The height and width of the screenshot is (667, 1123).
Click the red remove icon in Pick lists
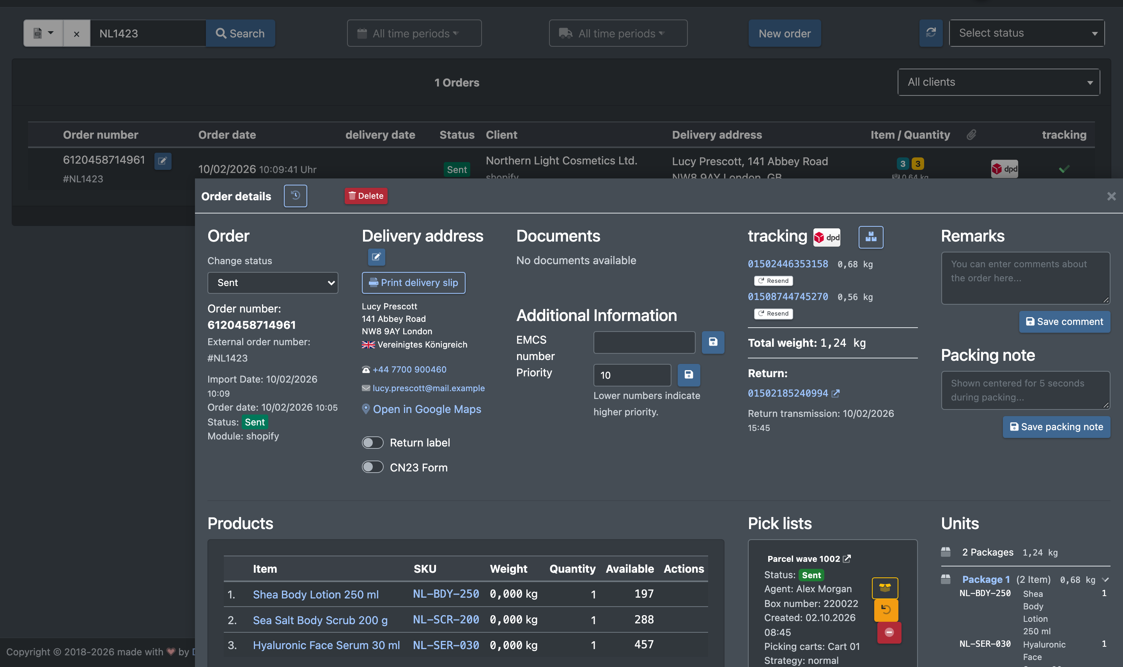click(889, 632)
